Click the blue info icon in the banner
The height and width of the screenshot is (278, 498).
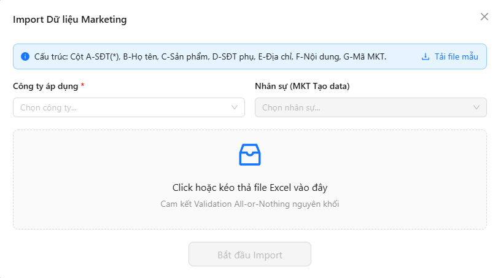[25, 56]
